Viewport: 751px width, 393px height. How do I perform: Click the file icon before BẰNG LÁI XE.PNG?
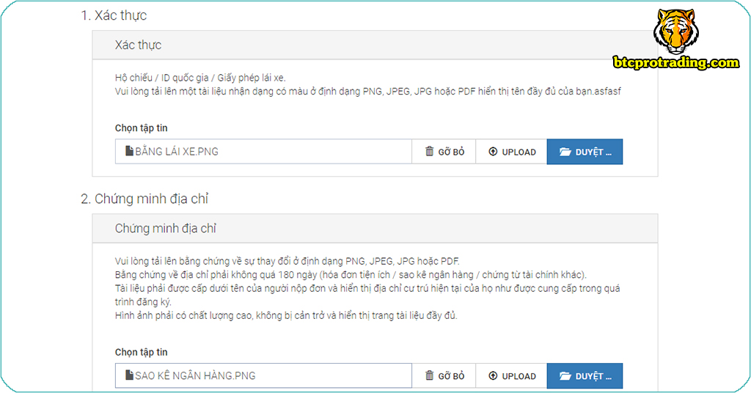point(129,152)
